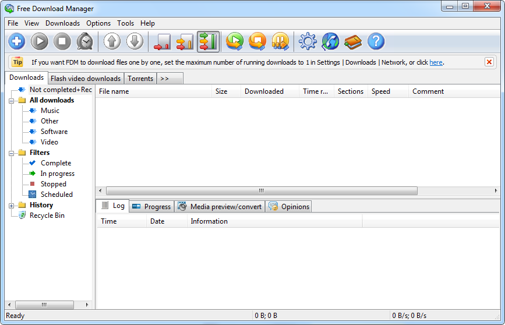505x325 pixels.
Task: Sort by the Downloaded column header
Action: tap(270, 91)
